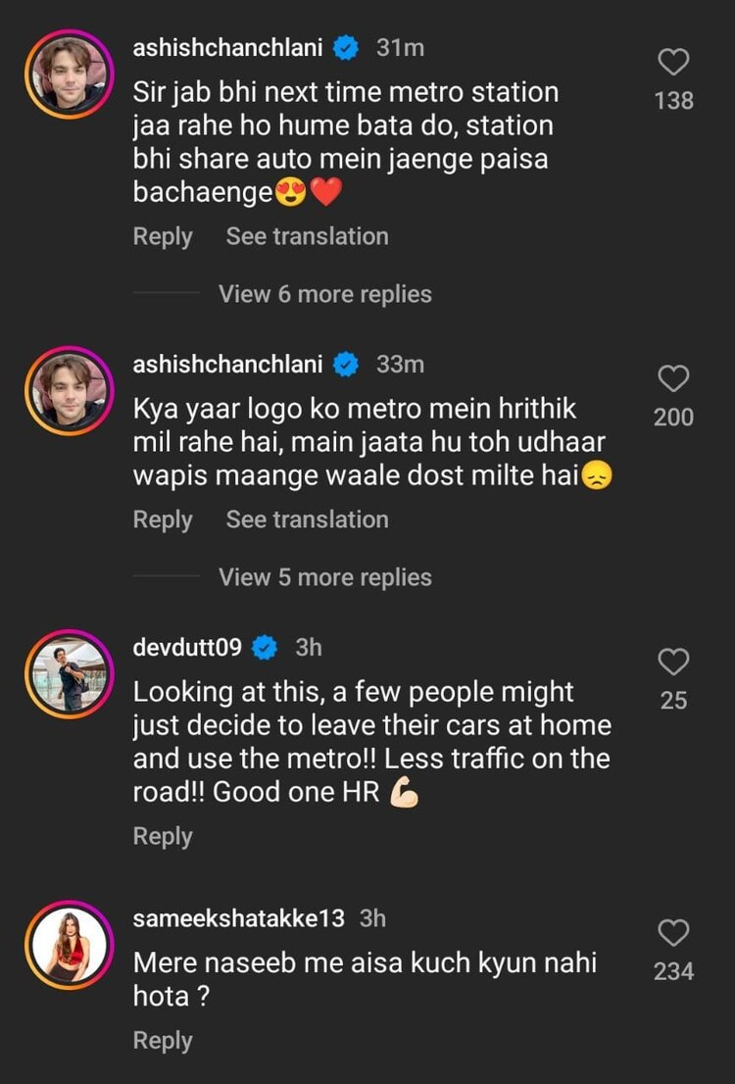Click the verified badge beside devdutt09
735x1084 pixels.
(265, 648)
